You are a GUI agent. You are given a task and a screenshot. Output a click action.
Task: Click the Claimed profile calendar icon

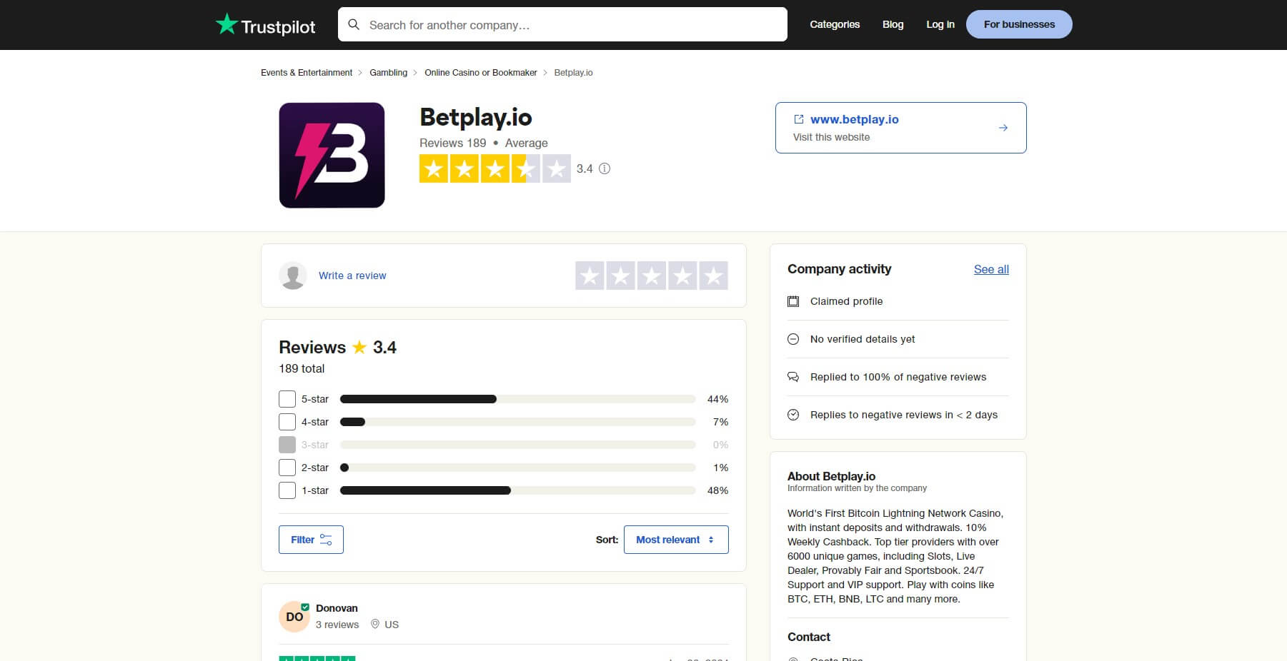(793, 301)
